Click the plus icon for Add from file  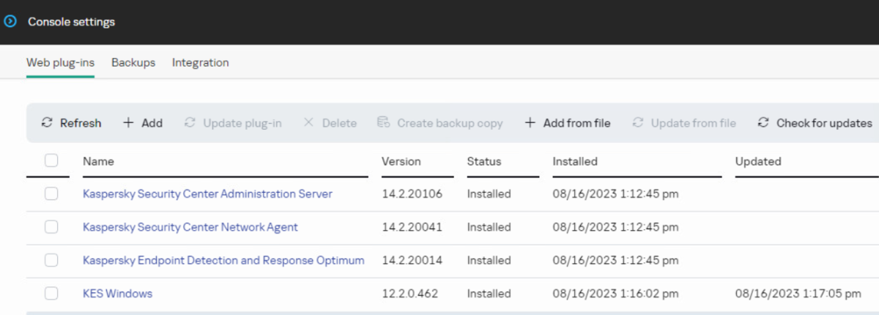tap(530, 123)
